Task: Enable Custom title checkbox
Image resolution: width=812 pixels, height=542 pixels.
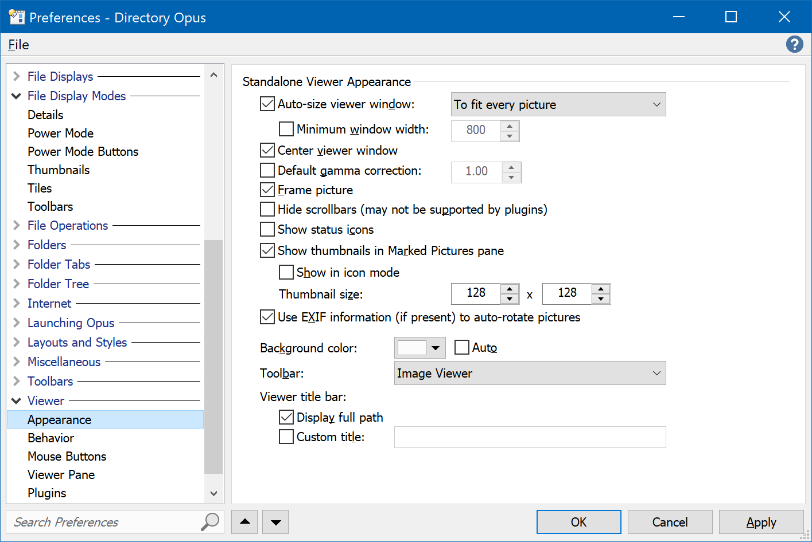Action: (x=286, y=437)
